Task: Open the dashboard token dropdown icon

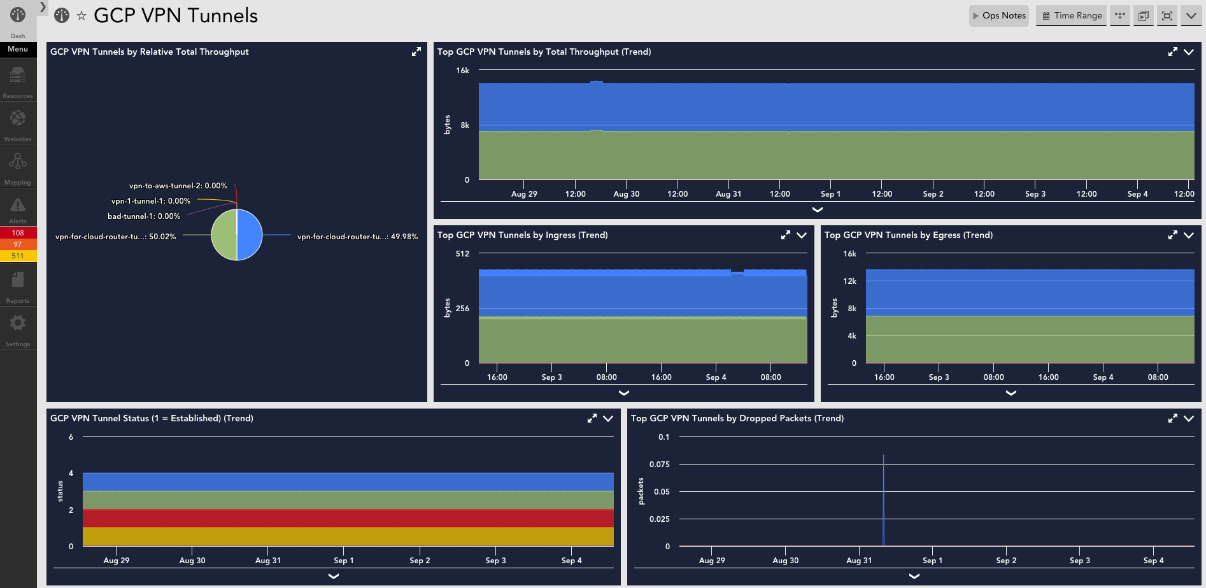Action: tap(1120, 16)
